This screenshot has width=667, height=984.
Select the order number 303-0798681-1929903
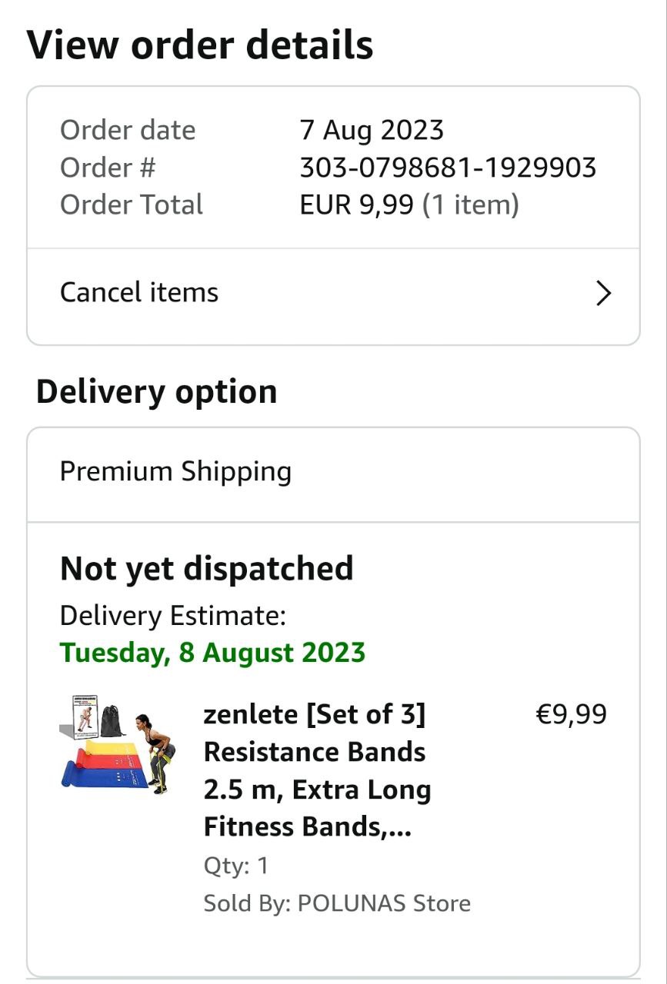(x=448, y=168)
